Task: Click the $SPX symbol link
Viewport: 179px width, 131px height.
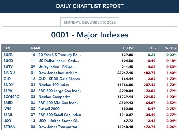Action: pyautogui.click(x=8, y=91)
